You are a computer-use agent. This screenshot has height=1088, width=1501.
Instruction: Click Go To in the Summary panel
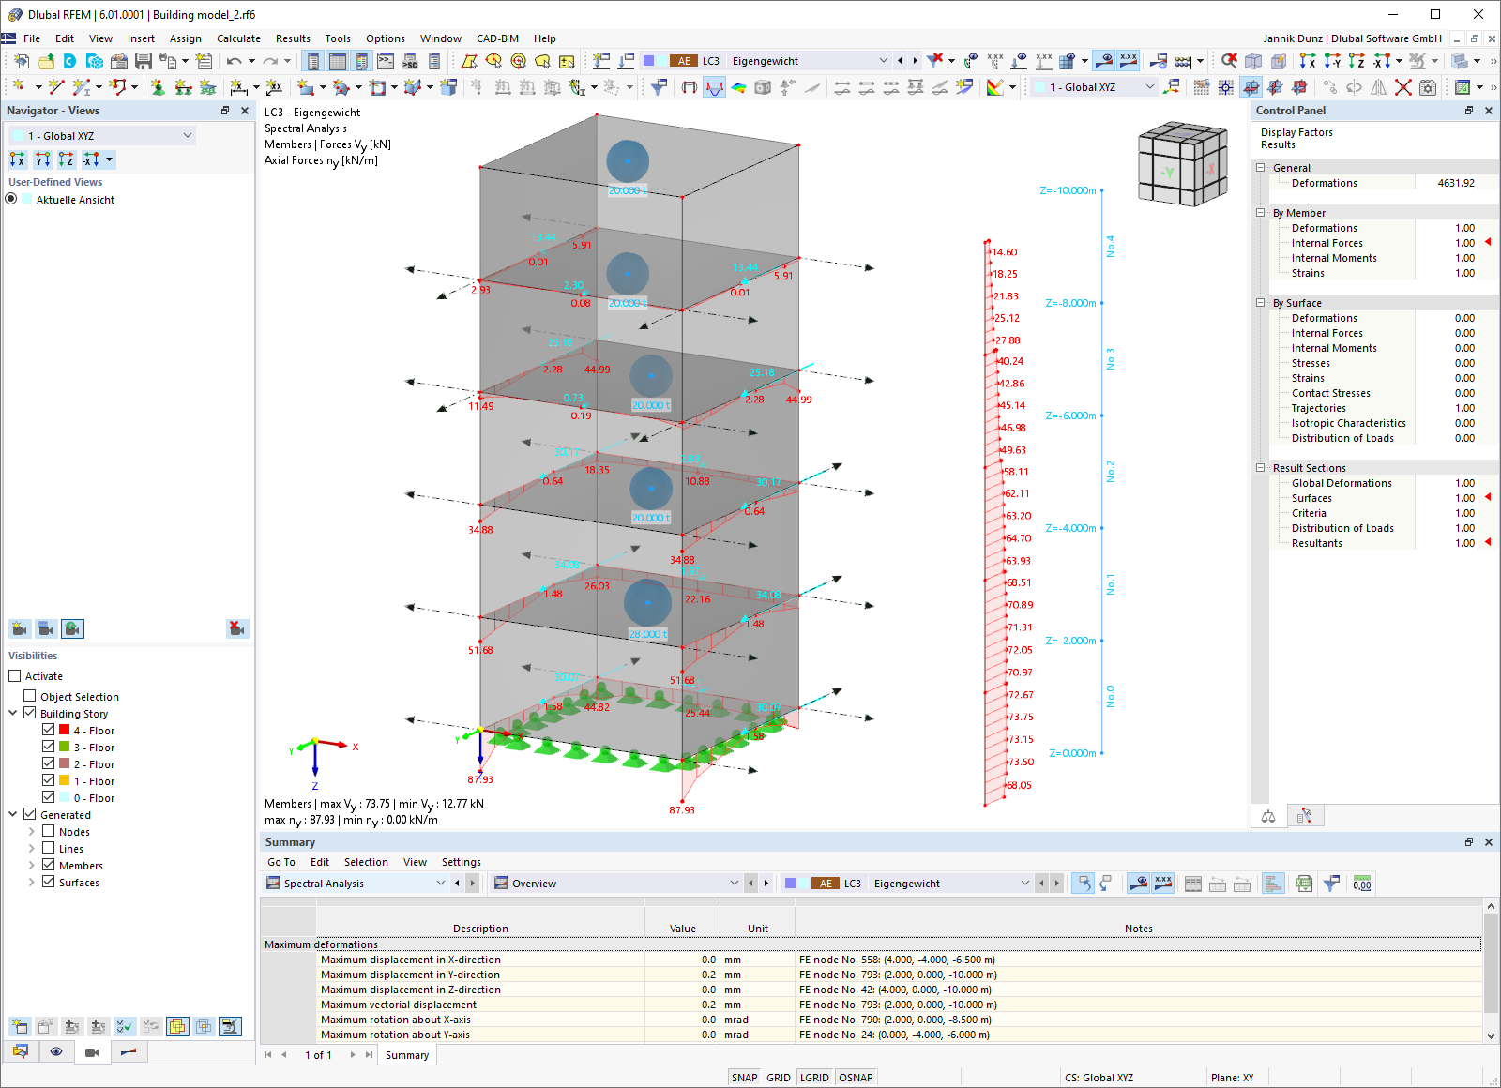coord(280,861)
